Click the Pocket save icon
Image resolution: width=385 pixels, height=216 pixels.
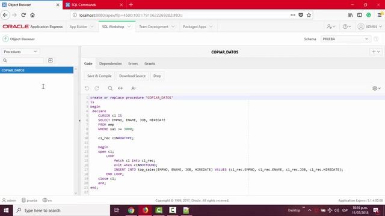[301, 15]
